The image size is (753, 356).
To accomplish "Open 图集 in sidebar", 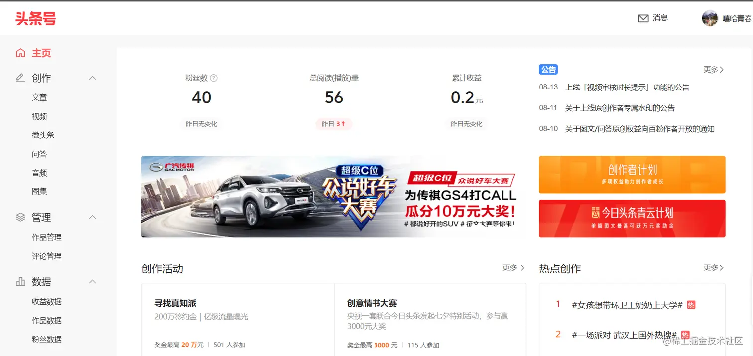I will point(39,191).
